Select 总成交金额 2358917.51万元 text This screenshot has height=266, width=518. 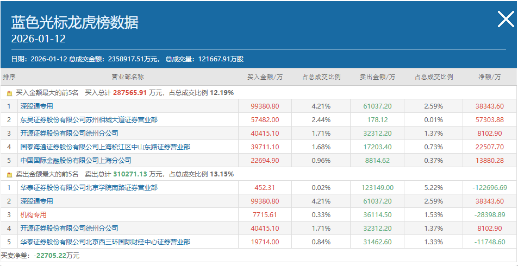coord(115,59)
